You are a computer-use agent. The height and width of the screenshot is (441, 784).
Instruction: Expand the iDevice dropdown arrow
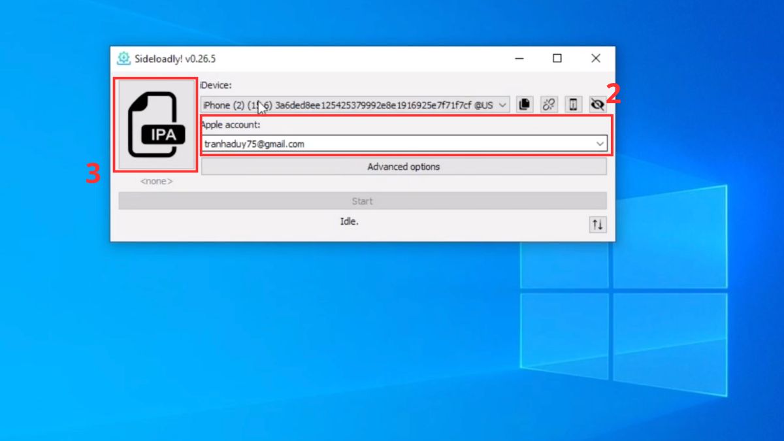pos(502,105)
